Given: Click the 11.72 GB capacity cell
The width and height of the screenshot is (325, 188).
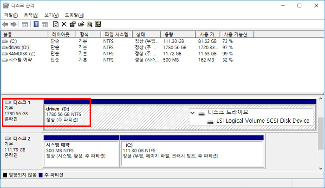Looking at the screenshot, I should click(x=172, y=54).
